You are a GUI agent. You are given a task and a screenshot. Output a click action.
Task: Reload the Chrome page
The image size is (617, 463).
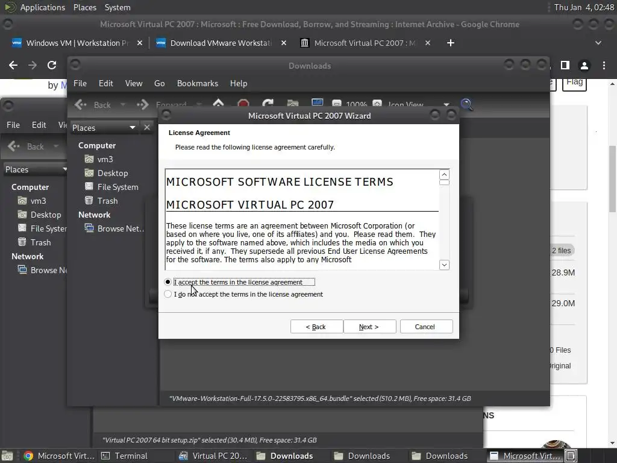coord(52,65)
